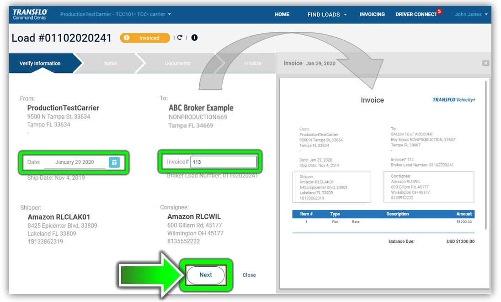Select the Finalize step tab
This screenshot has width=501, height=302.
[x=253, y=63]
